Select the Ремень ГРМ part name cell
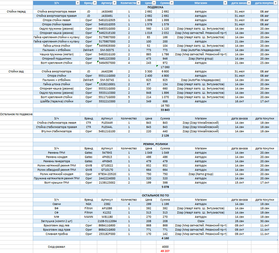Image resolution: width=279 pixels, height=253 pixels. 57,153
